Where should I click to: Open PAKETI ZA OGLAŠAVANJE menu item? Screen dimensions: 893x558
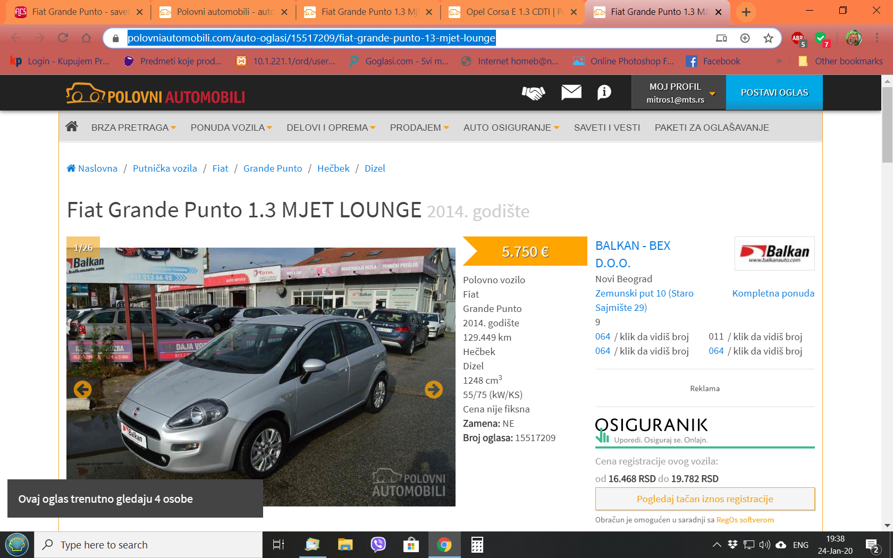click(712, 128)
